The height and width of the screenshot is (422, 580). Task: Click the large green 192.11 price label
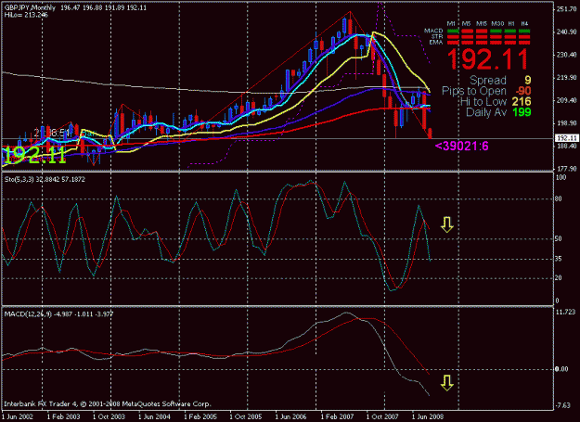tap(34, 155)
